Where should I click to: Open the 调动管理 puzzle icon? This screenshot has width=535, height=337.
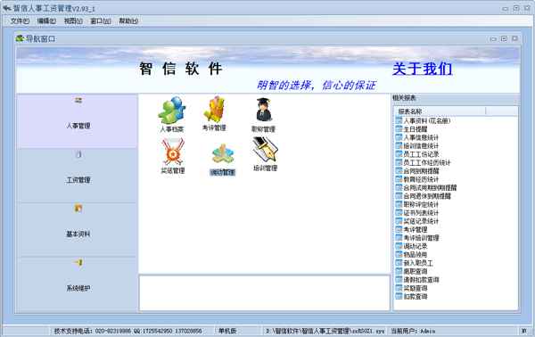(222, 160)
